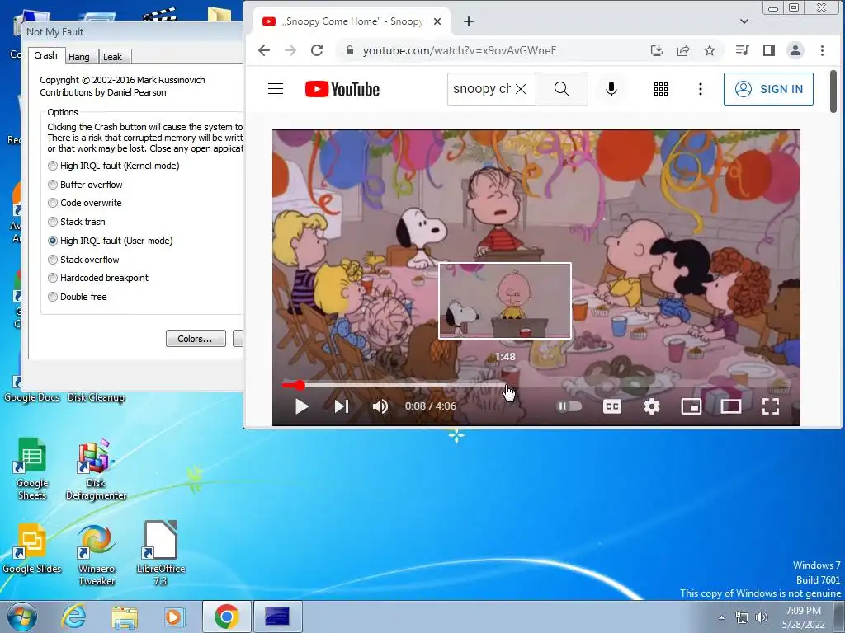Toggle autoplay switch in player
The width and height of the screenshot is (845, 633).
click(569, 406)
